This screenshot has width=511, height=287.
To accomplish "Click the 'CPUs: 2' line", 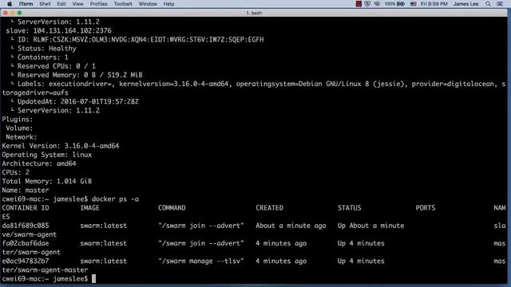I will tap(15, 172).
